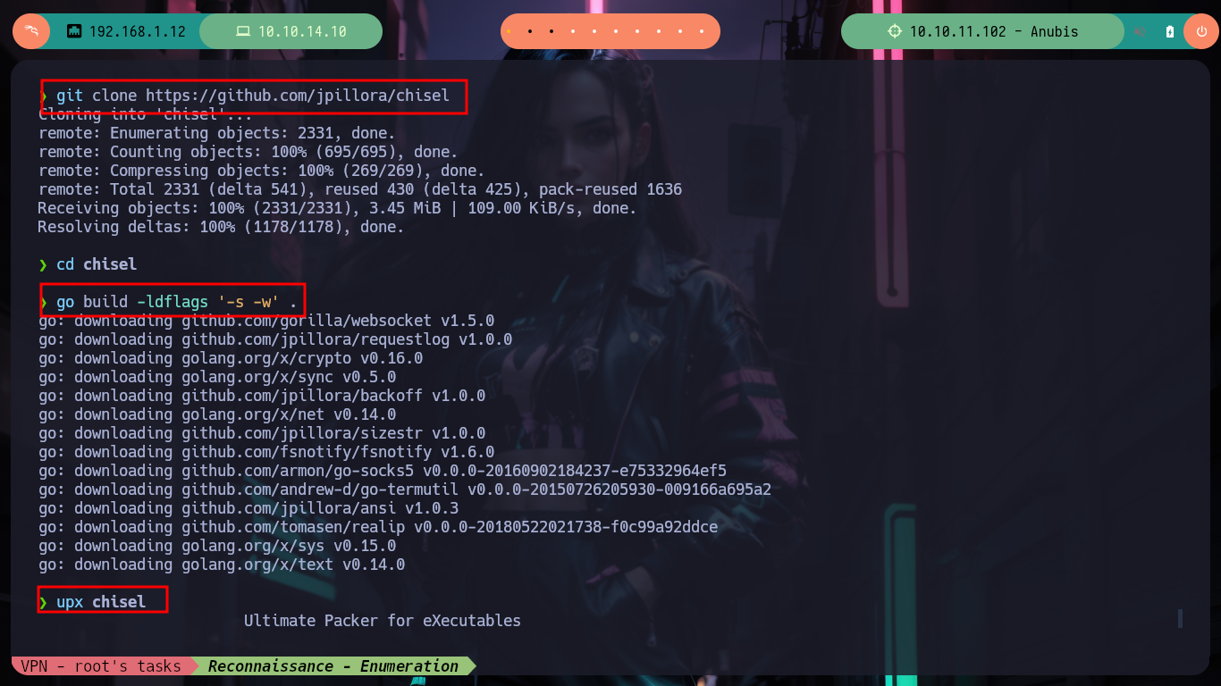Click the laptop VPN icon beside 10.10.14.10

[x=242, y=31]
